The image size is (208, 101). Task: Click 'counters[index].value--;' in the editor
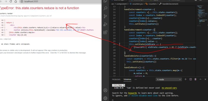[143, 41]
